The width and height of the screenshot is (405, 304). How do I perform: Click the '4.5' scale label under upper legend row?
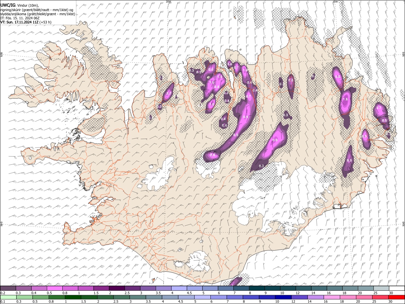(x=190, y=293)
